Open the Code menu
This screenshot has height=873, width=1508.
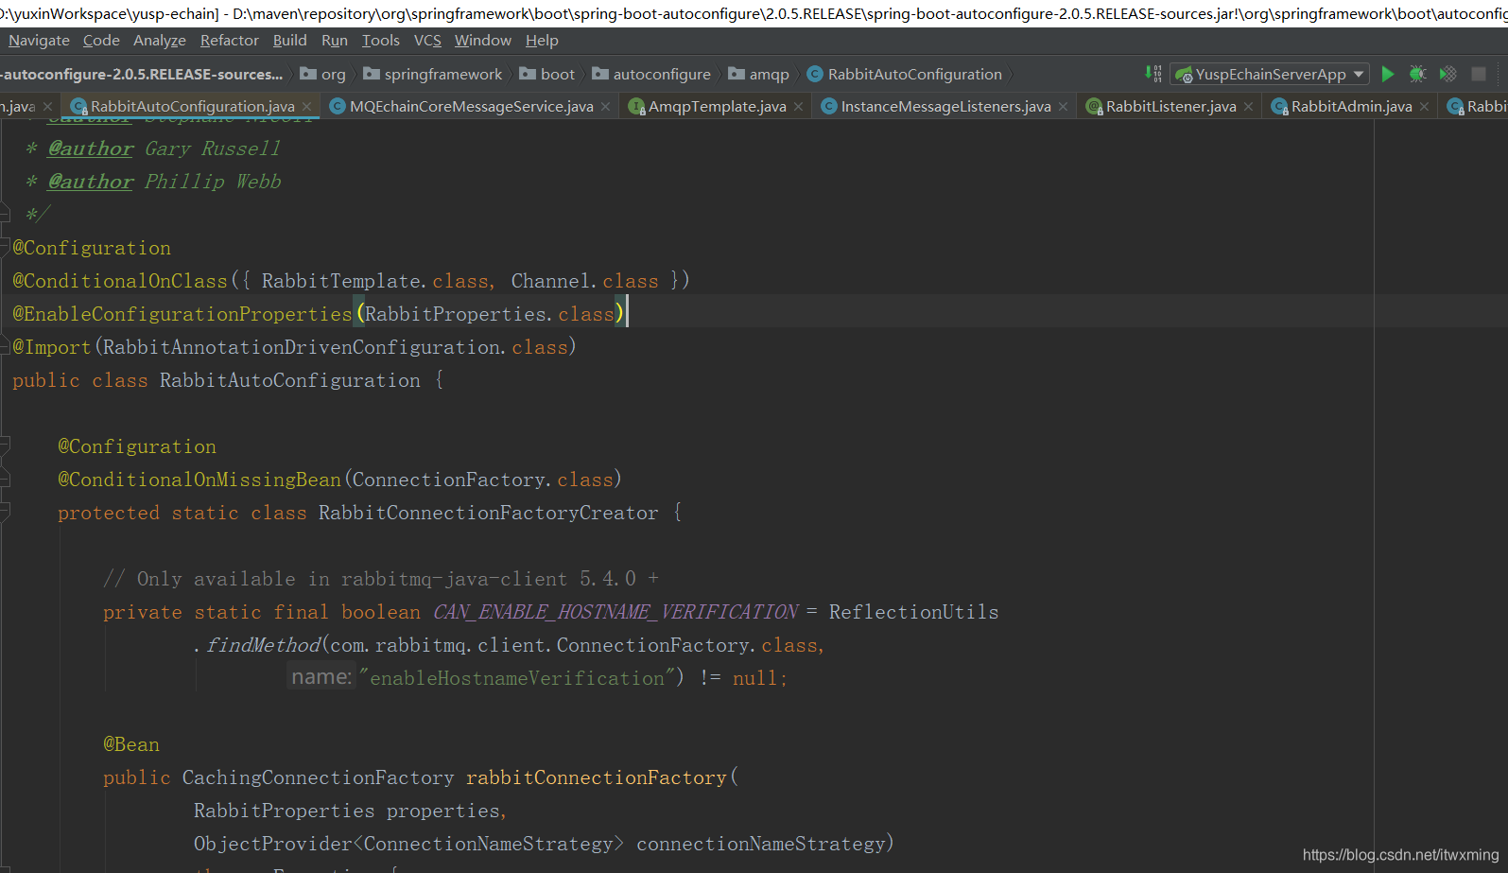(101, 41)
